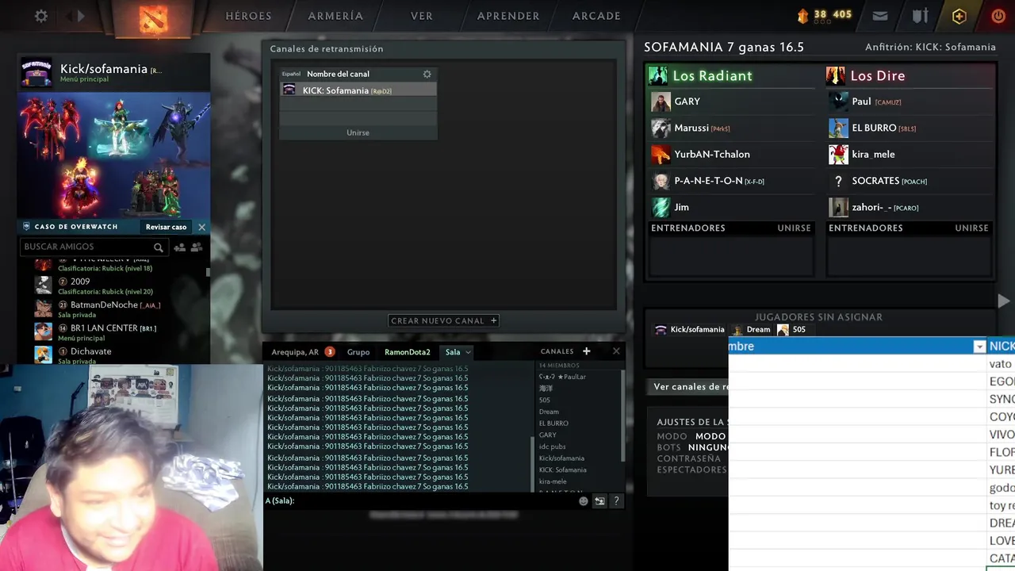Open channel settings gear beside Nombre del canal

[427, 74]
